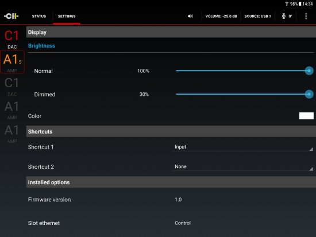
Task: Open the Shortcut 2 None dropdown
Action: pos(243,167)
